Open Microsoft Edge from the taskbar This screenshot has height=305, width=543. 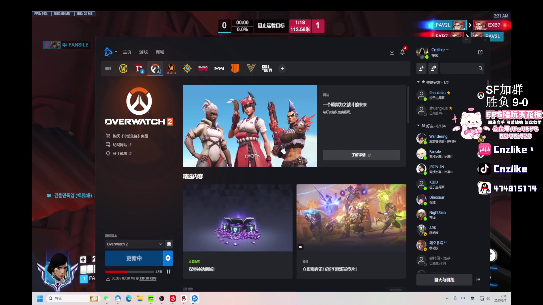tap(129, 299)
